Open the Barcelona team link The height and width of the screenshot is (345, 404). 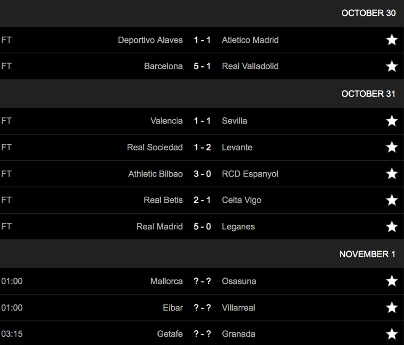(163, 66)
